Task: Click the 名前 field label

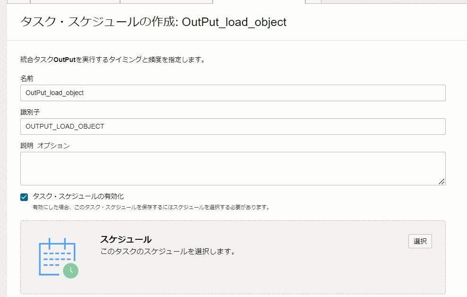Action: 27,79
